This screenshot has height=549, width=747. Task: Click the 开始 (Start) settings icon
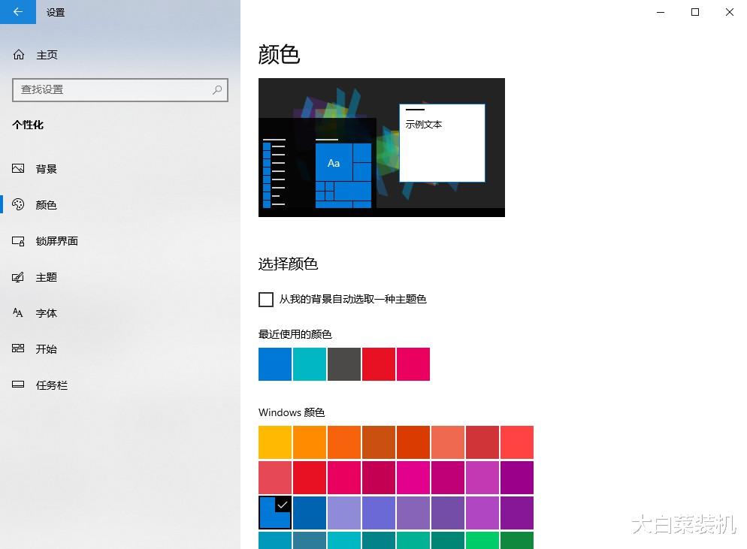[18, 348]
